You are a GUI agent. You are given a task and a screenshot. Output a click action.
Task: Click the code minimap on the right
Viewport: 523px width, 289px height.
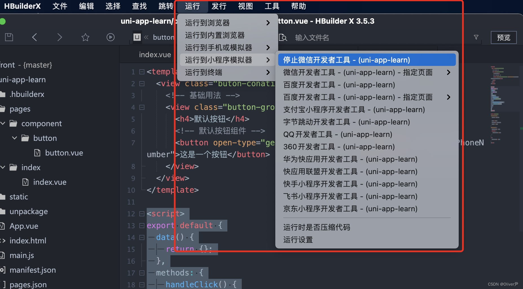[505, 104]
